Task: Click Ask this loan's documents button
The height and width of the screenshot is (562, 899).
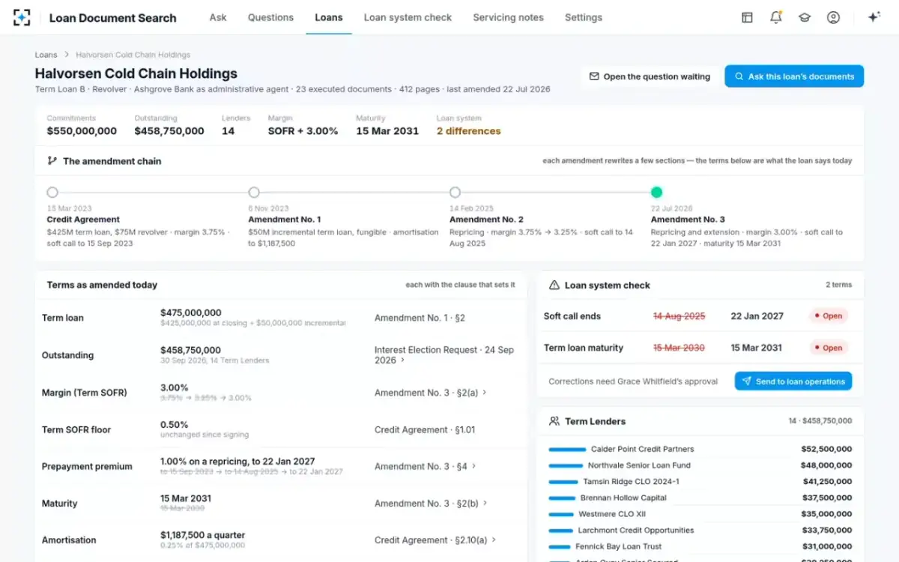Action: [x=794, y=76]
